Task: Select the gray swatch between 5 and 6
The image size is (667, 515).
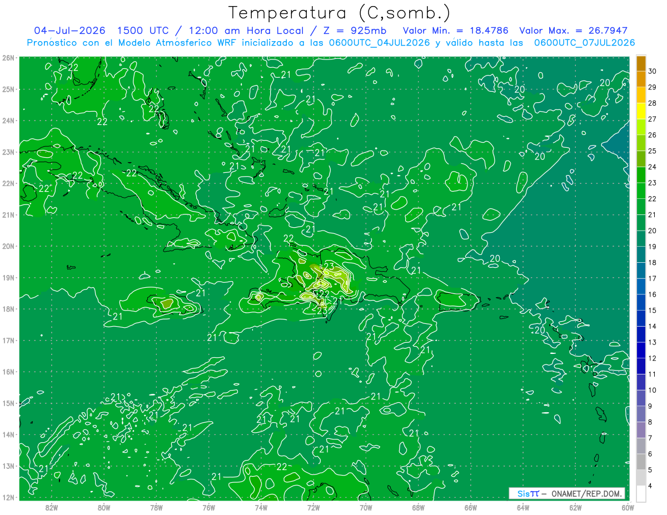Action: coord(641,462)
